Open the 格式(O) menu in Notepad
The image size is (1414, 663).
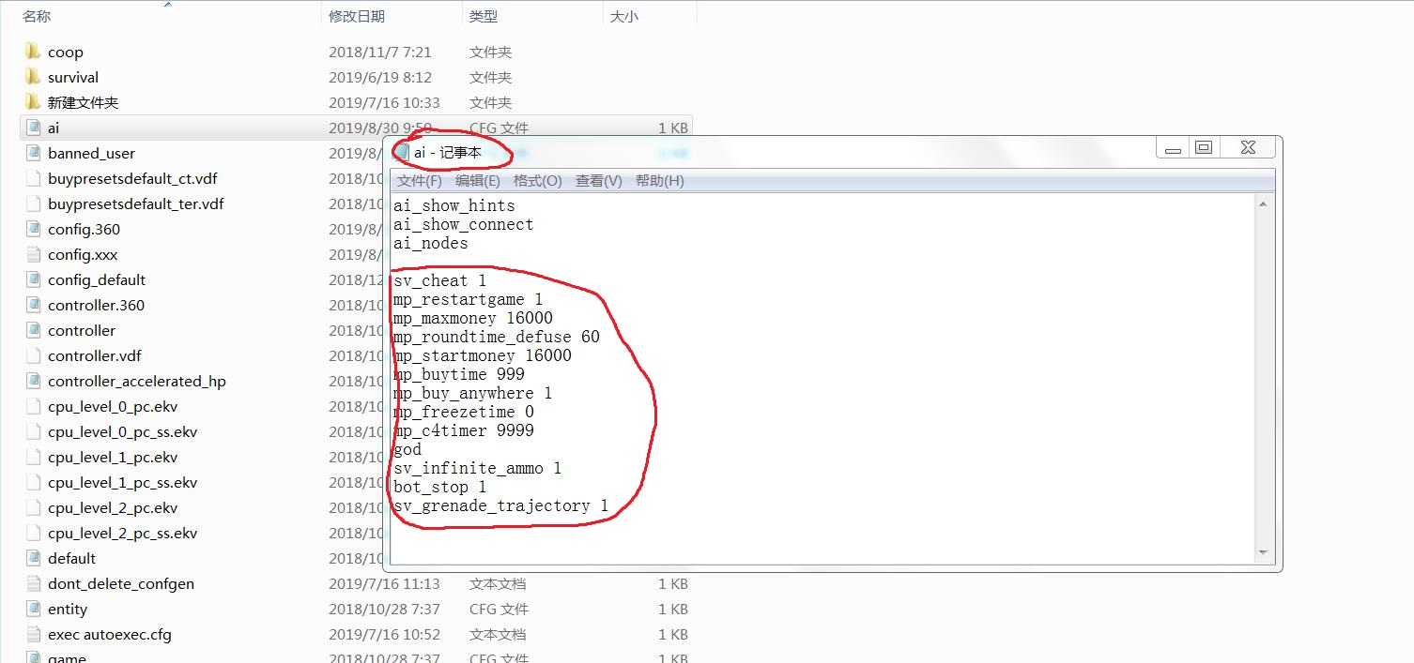click(536, 180)
